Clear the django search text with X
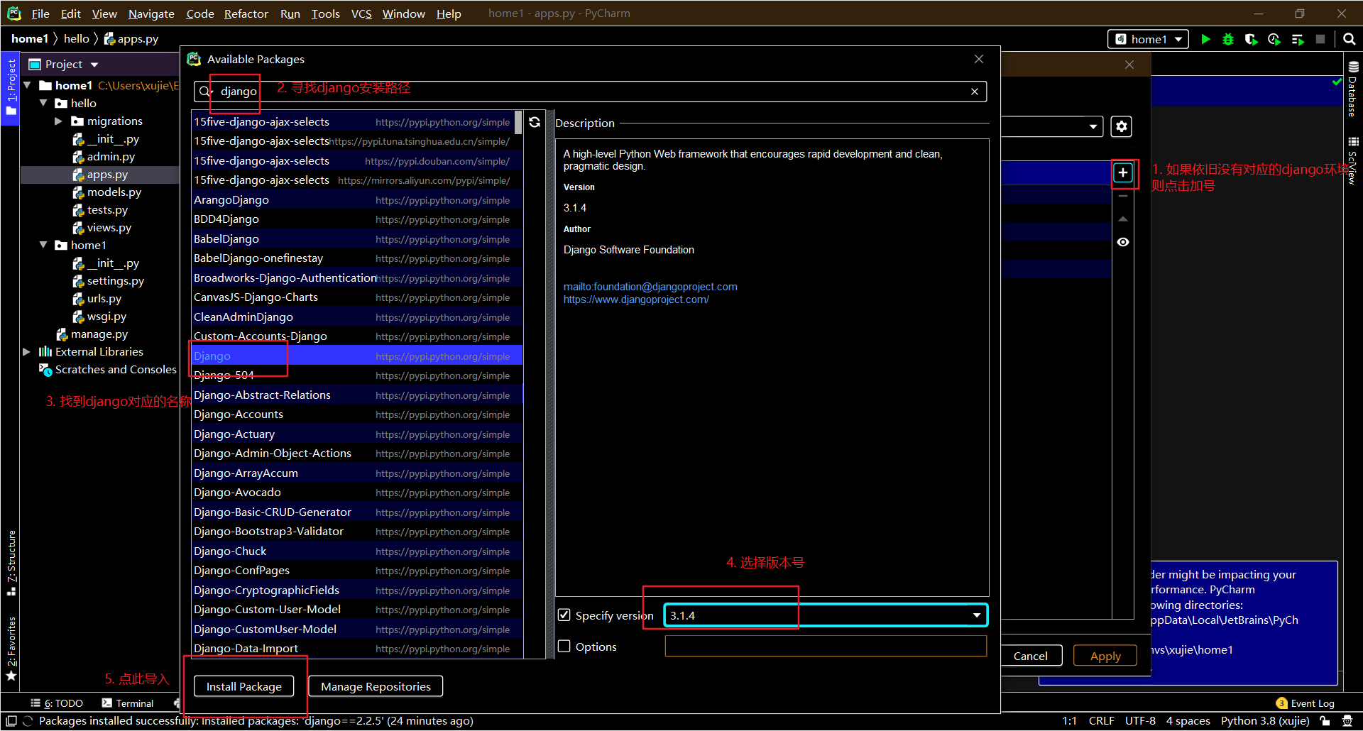1363x731 pixels. click(975, 92)
